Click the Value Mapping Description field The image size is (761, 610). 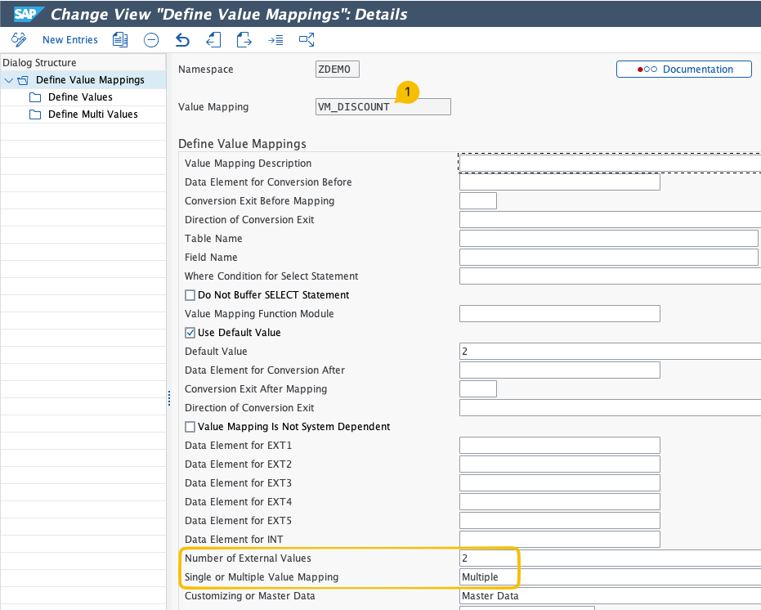tap(610, 164)
